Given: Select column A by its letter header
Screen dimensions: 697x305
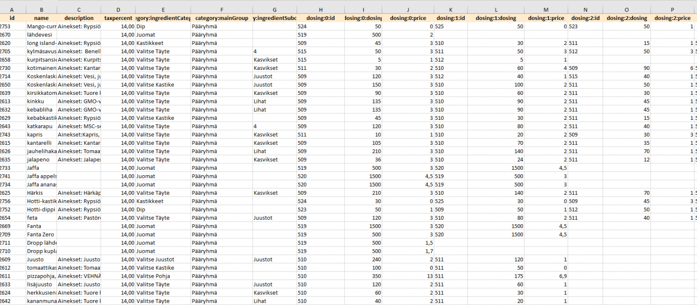Looking at the screenshot, I should click(x=12, y=10).
